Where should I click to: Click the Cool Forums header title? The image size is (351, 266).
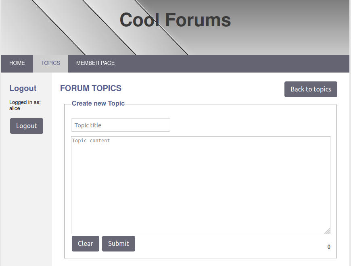point(175,20)
